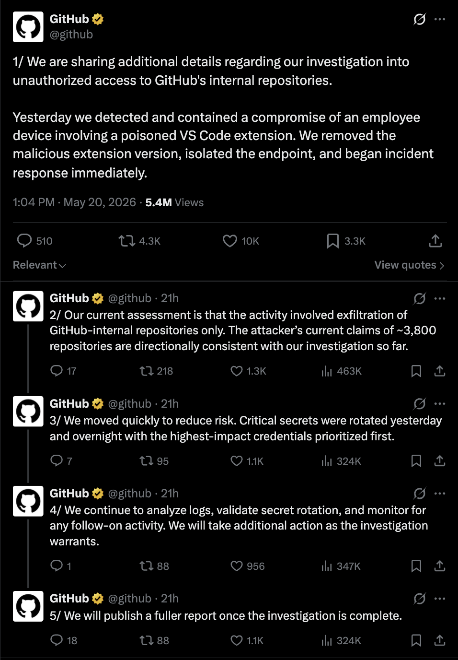
Task: Share the main tweet via upload icon
Action: tap(435, 241)
